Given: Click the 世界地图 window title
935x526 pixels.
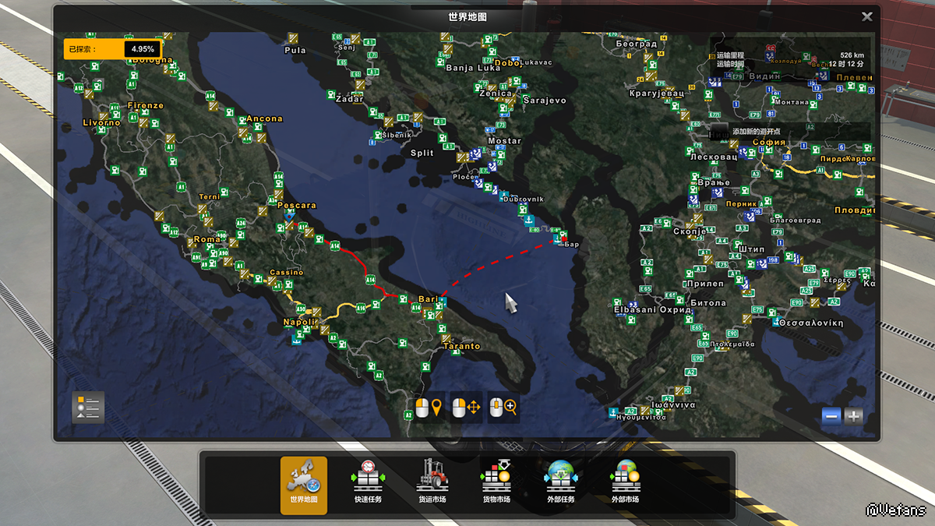Looking at the screenshot, I should [x=466, y=16].
